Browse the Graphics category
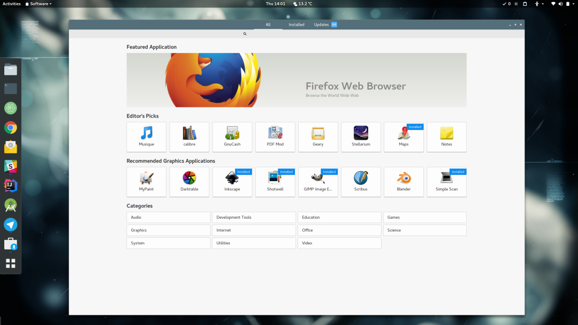 (x=169, y=230)
